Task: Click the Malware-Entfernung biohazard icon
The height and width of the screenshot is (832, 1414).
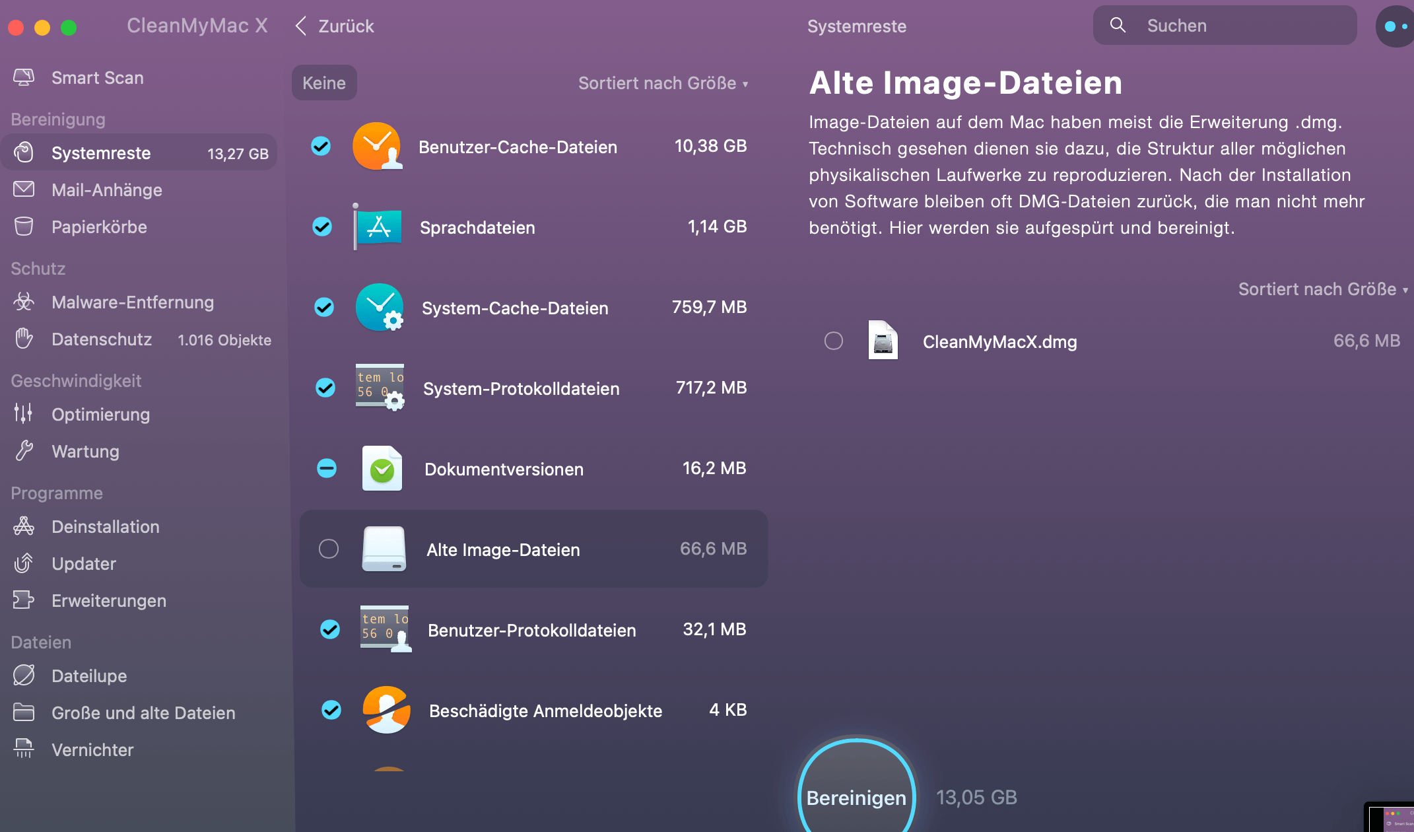Action: [x=24, y=302]
